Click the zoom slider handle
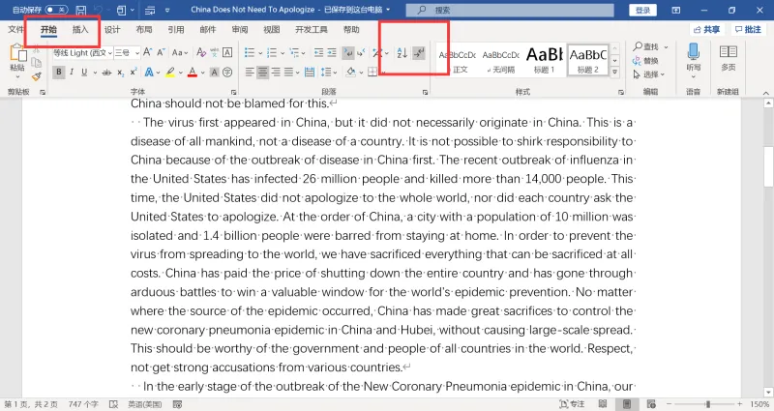The height and width of the screenshot is (411, 774). (708, 404)
